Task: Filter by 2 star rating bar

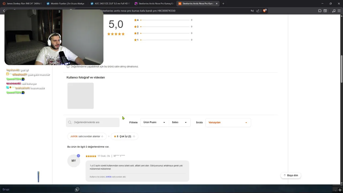Action: coord(163,33)
